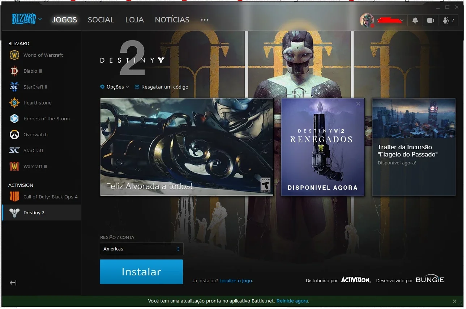Open the Feliz Alvorada a todos banner
The height and width of the screenshot is (309, 466).
187,147
